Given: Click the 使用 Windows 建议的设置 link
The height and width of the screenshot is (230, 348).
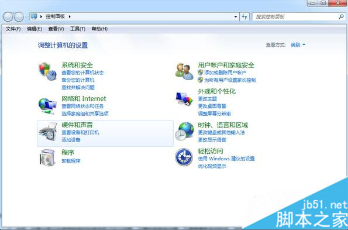Looking at the screenshot, I should [x=226, y=159].
